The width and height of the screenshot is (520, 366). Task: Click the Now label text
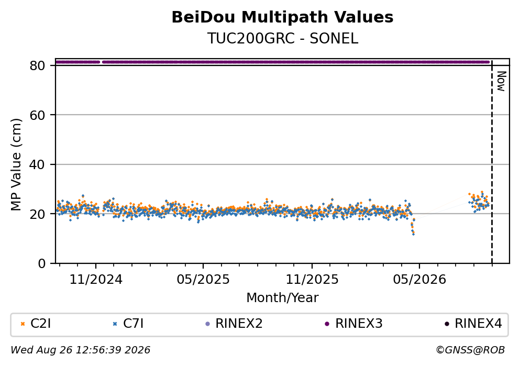[501, 81]
